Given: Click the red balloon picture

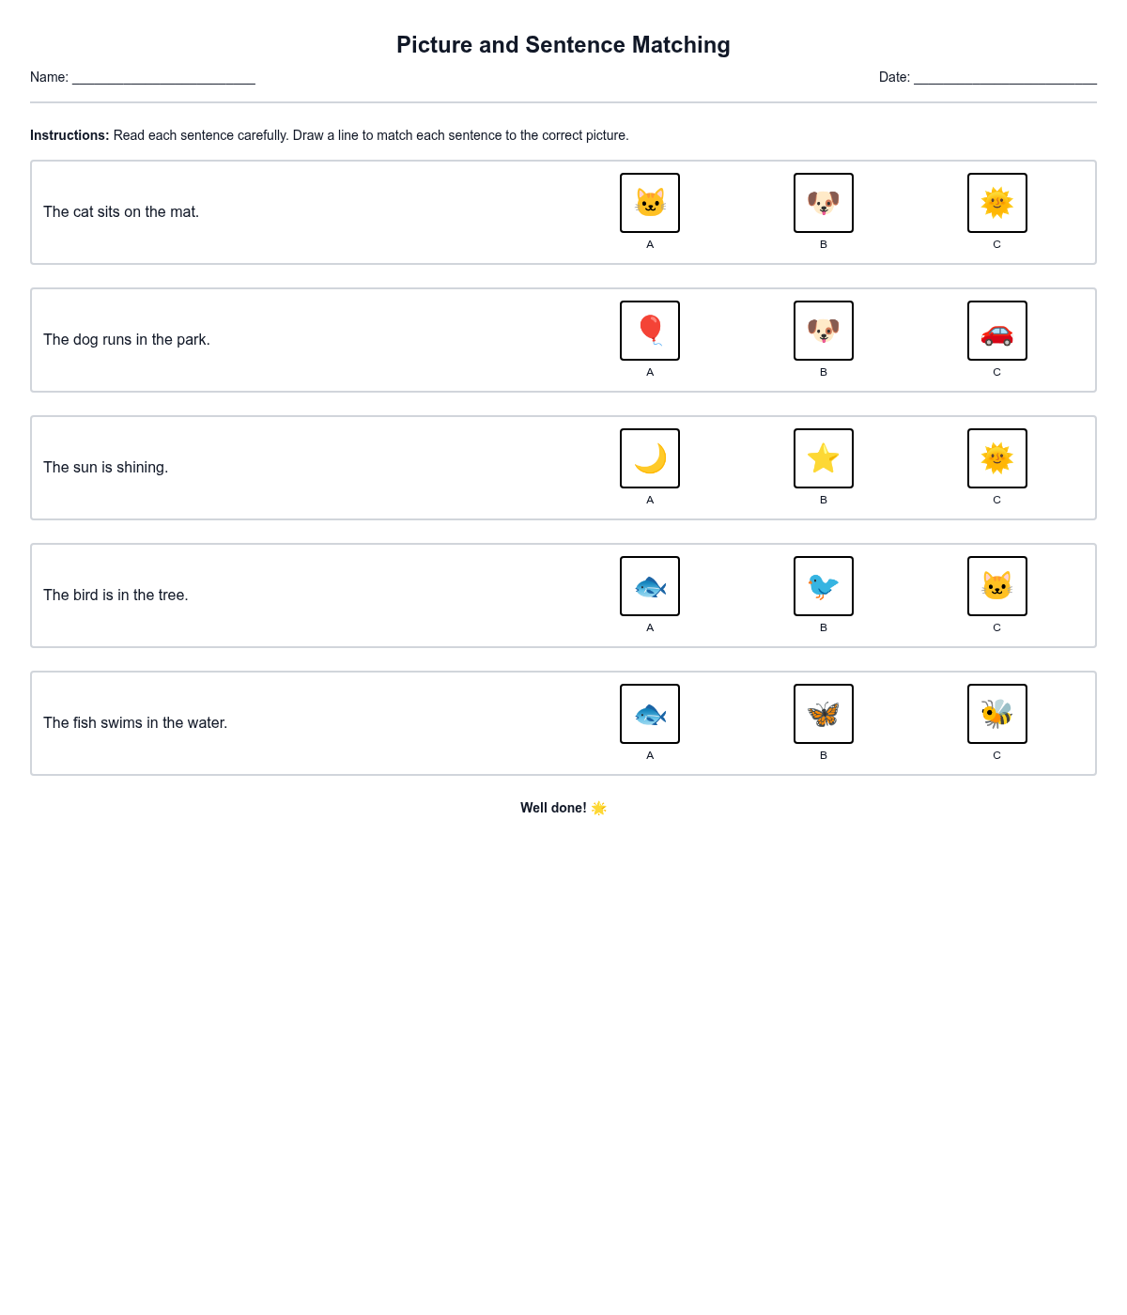Looking at the screenshot, I should (650, 331).
